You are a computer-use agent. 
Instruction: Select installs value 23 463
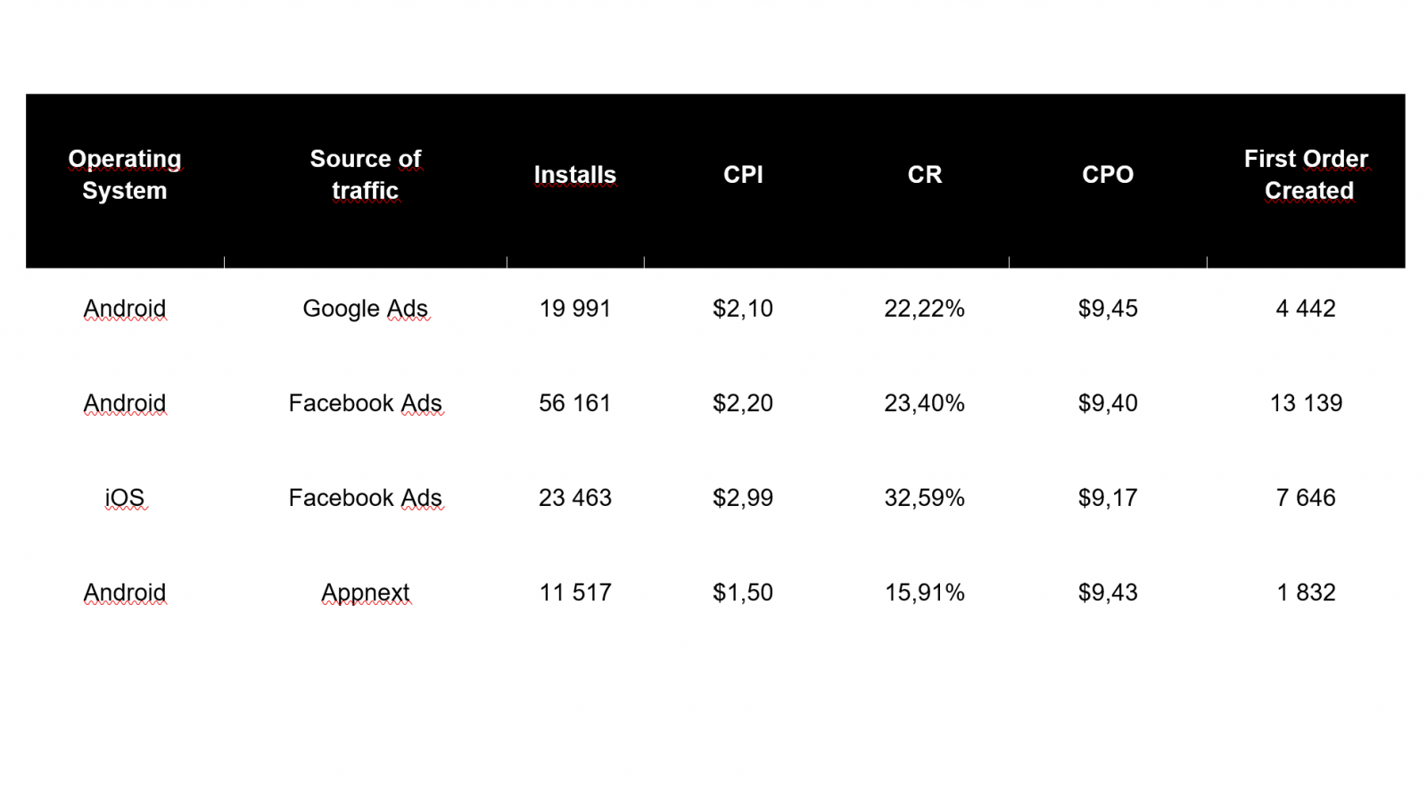pyautogui.click(x=574, y=498)
